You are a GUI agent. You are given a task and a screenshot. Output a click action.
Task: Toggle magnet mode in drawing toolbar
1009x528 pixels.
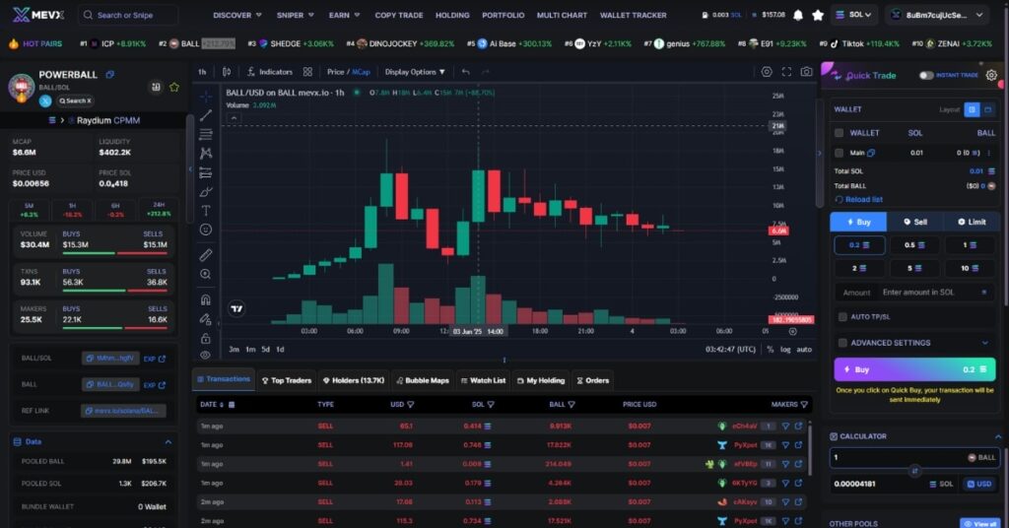205,299
